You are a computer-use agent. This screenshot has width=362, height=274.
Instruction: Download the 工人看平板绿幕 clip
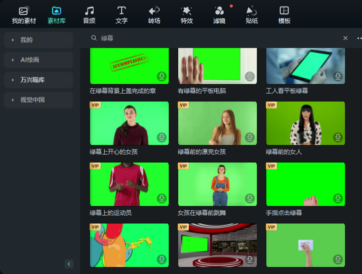click(x=338, y=76)
